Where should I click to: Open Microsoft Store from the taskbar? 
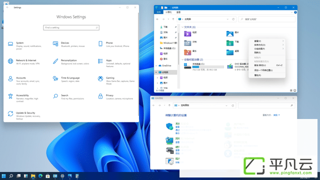(48, 176)
